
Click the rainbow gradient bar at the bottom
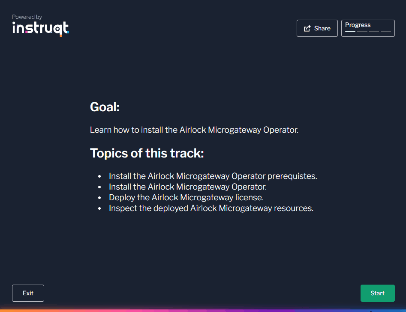coord(203,310)
